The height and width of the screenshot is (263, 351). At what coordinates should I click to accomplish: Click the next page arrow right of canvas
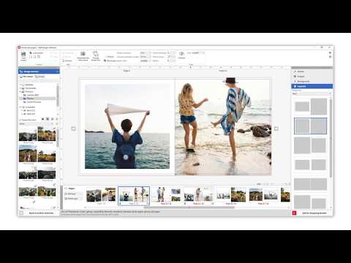click(x=276, y=129)
